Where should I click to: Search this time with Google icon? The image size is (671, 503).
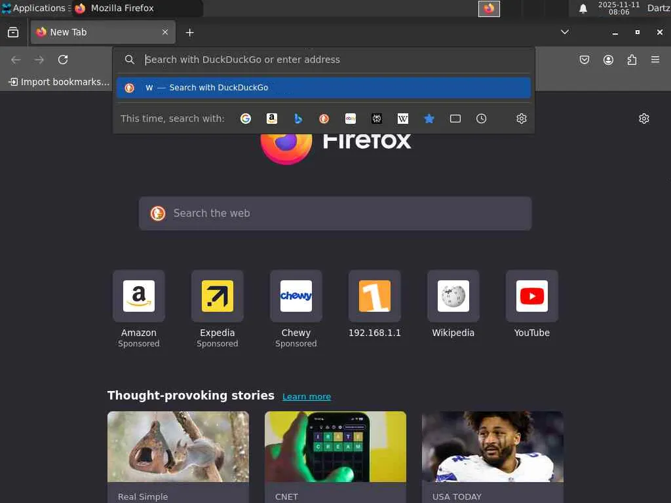[246, 119]
